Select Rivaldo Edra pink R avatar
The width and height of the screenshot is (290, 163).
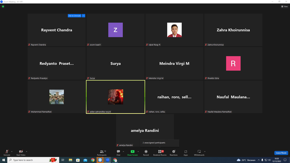pos(233,63)
